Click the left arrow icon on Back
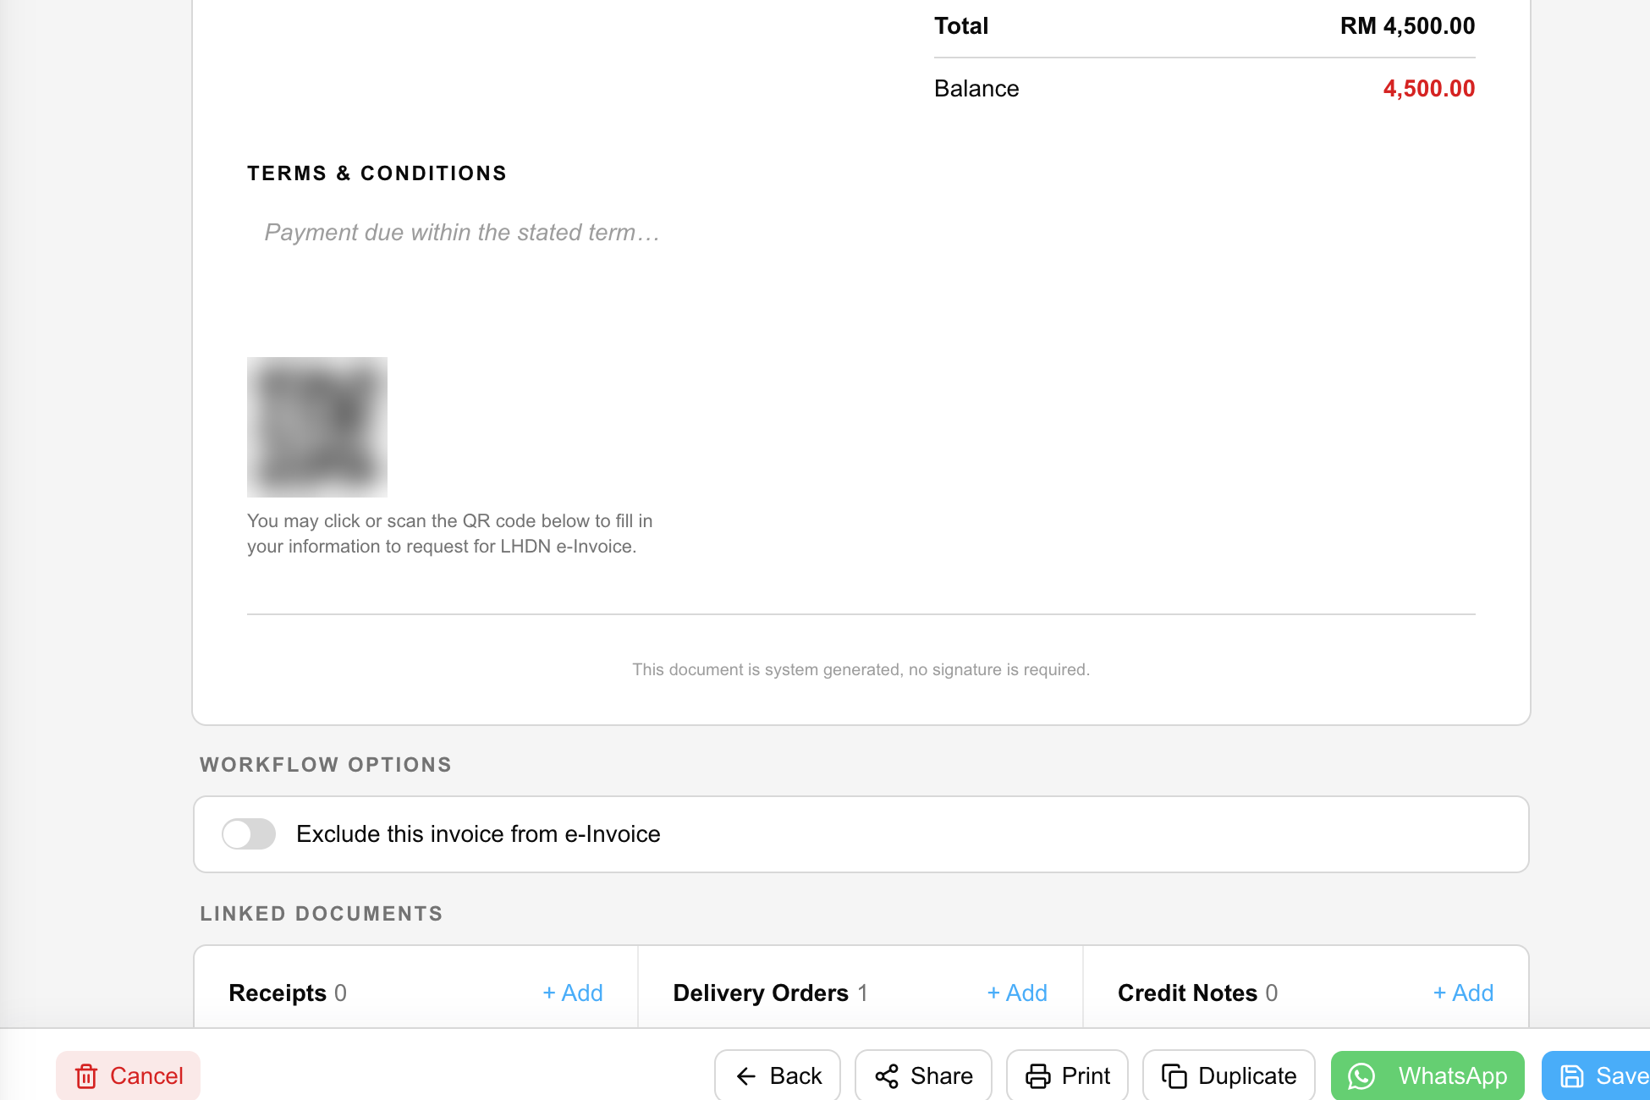This screenshot has width=1650, height=1100. tap(746, 1076)
